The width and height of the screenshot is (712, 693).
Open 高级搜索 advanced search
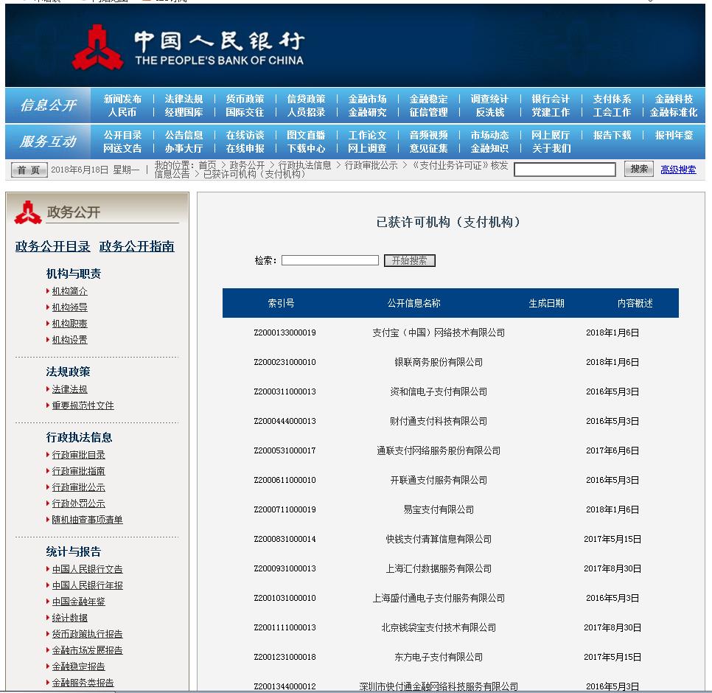pos(678,169)
